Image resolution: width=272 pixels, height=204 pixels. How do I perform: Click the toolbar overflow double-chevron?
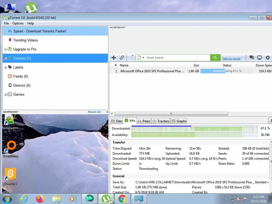pyautogui.click(x=133, y=56)
